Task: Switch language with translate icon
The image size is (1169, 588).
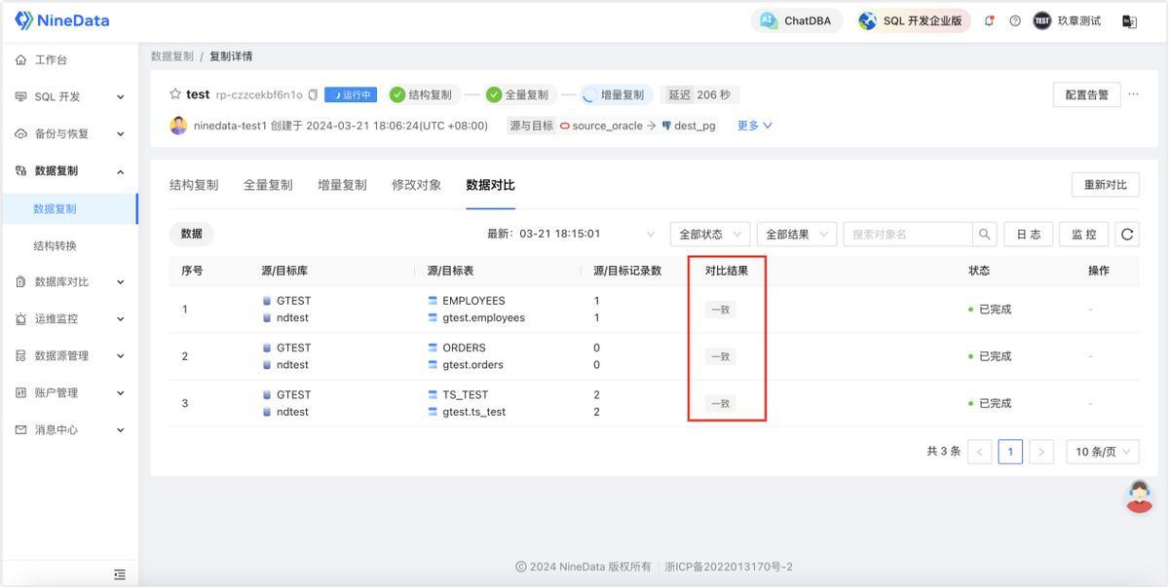Action: pyautogui.click(x=1130, y=20)
